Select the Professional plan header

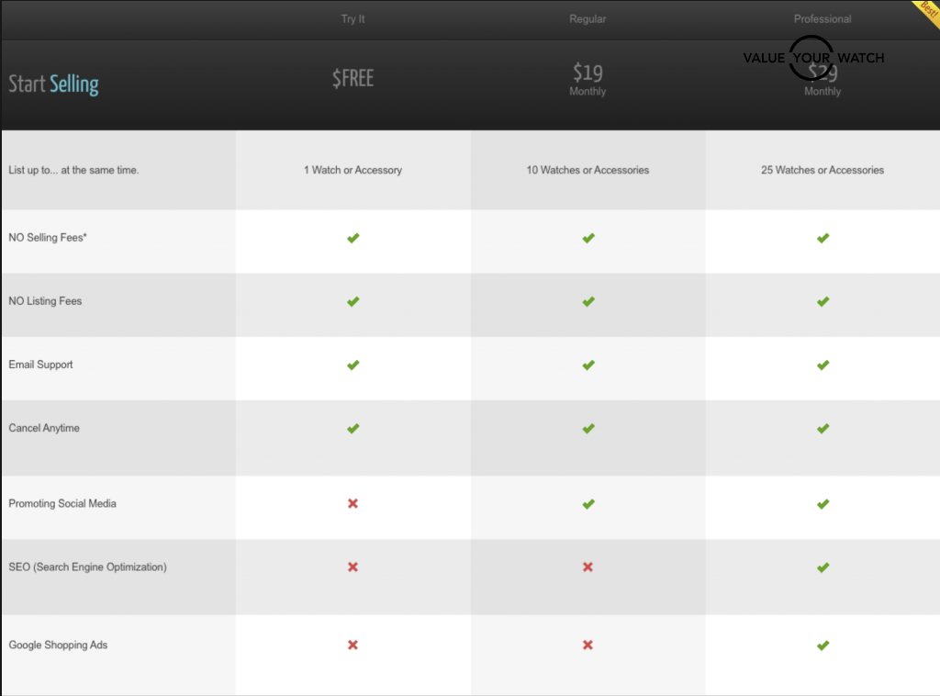pyautogui.click(x=822, y=19)
